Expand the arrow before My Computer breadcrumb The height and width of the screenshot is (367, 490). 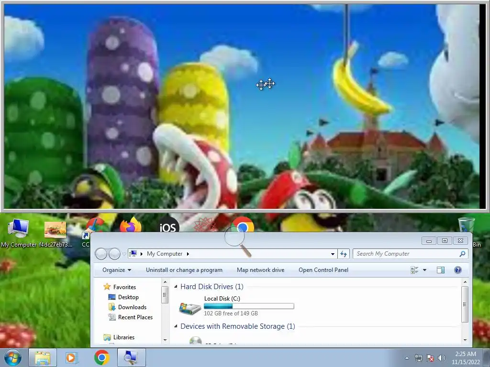[141, 254]
